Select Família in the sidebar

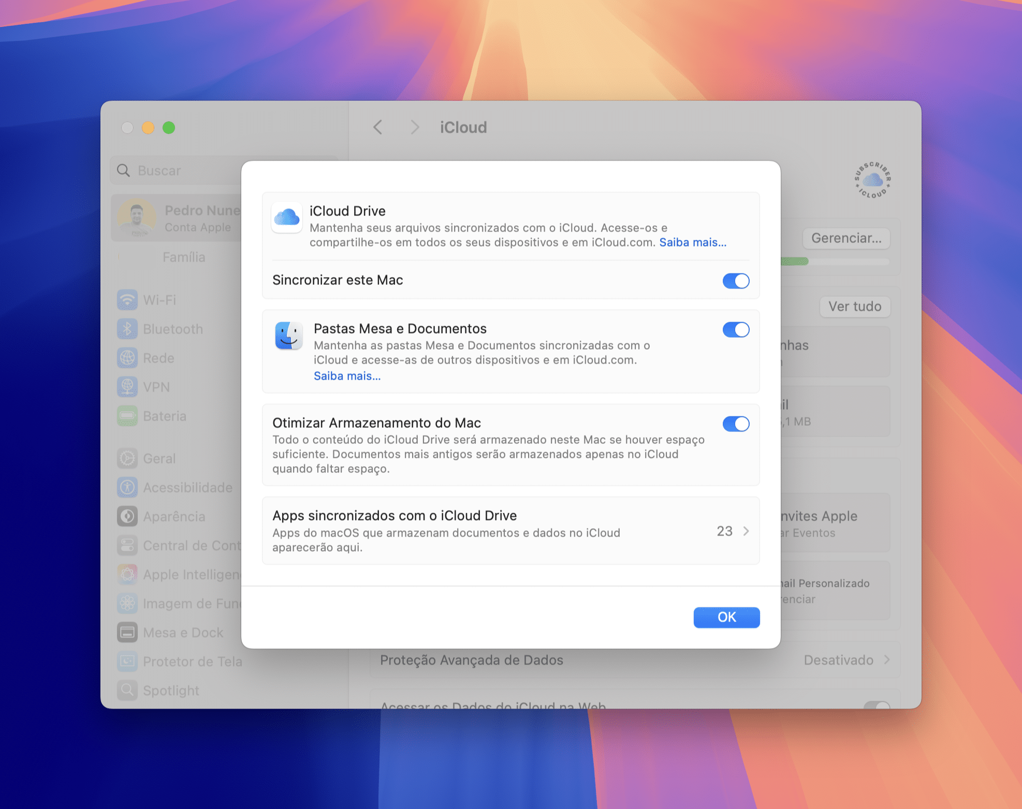click(184, 257)
